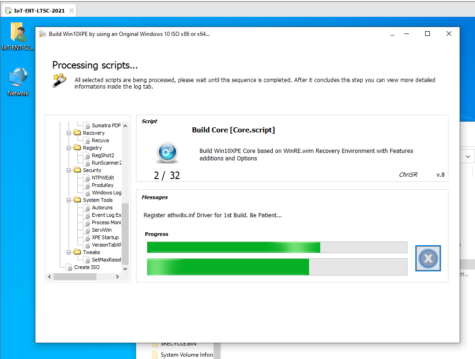
Task: Collapse the Security tree node
Action: [69, 170]
